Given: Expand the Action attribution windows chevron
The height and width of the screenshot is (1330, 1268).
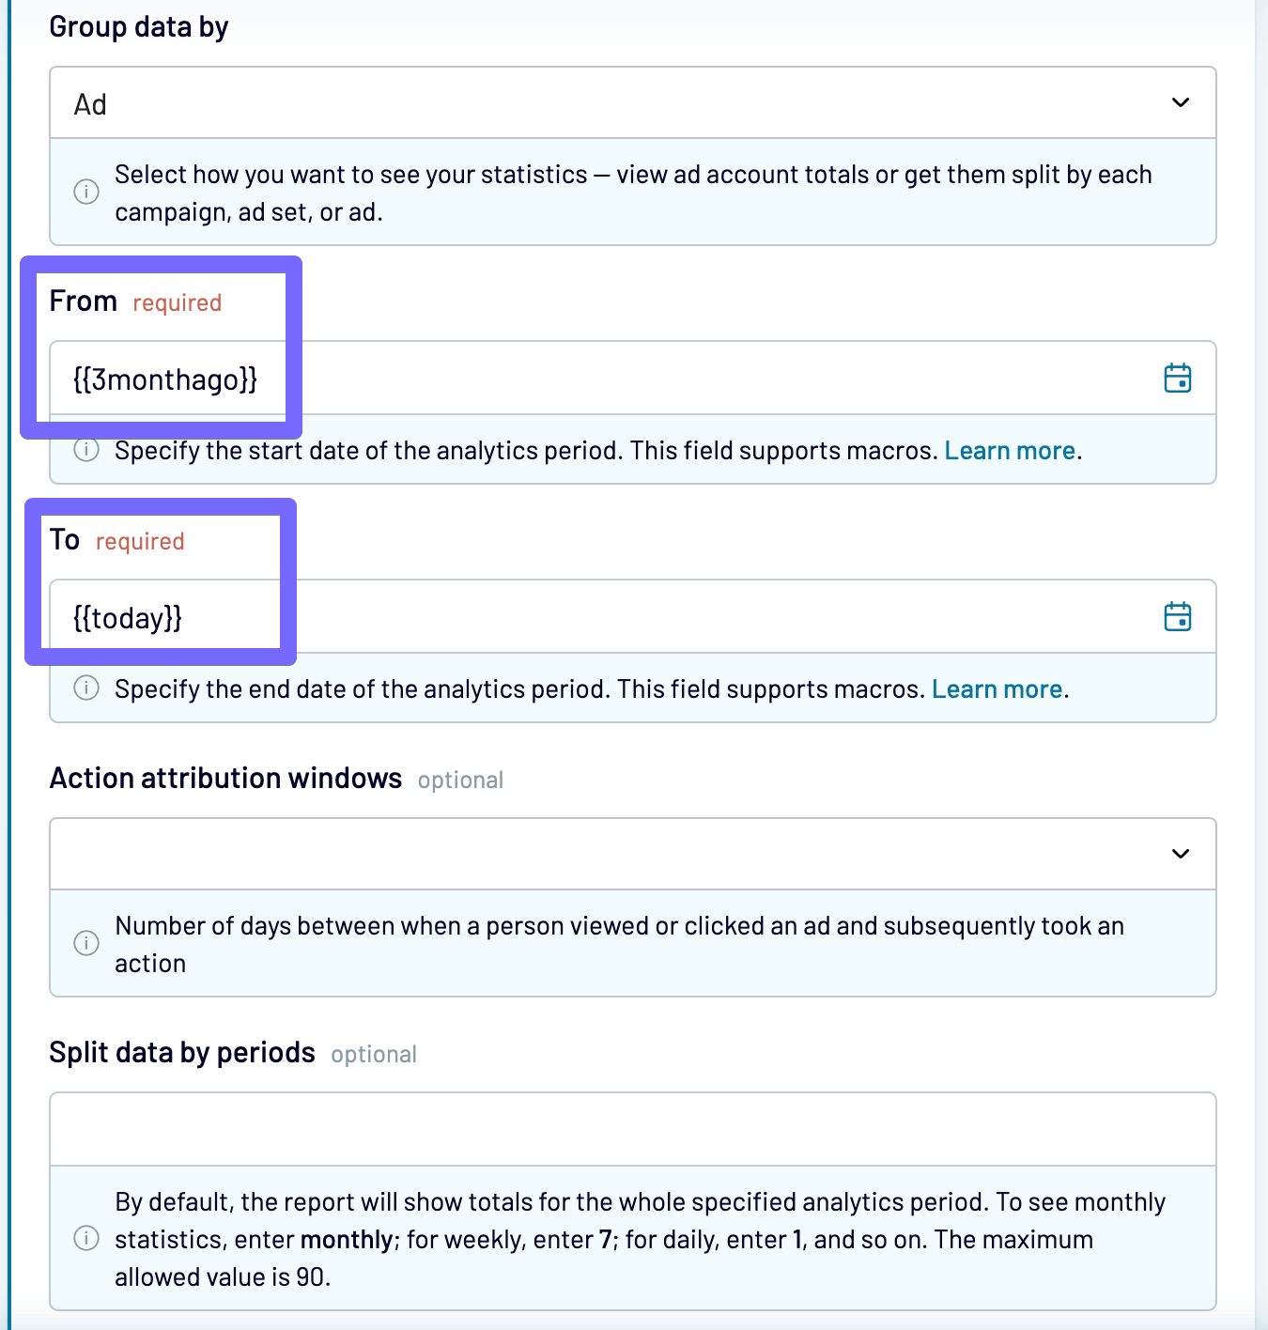Looking at the screenshot, I should coord(1181,854).
